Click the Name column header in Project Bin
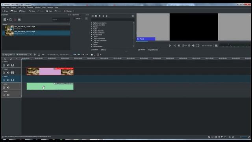Viewport: 252px width, 142px height. [36, 24]
